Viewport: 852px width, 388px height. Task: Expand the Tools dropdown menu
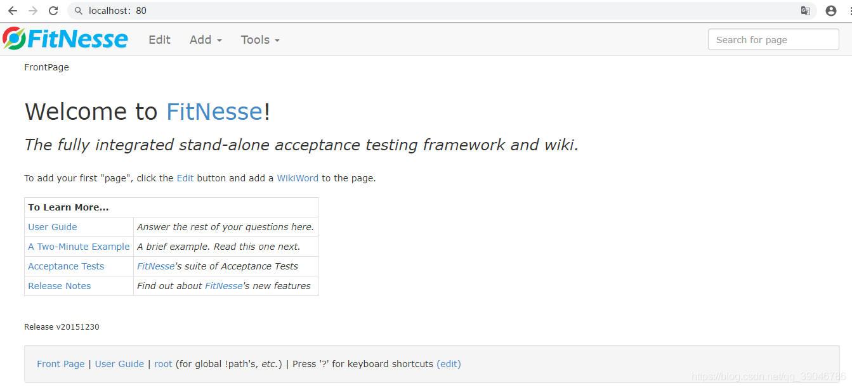tap(260, 40)
